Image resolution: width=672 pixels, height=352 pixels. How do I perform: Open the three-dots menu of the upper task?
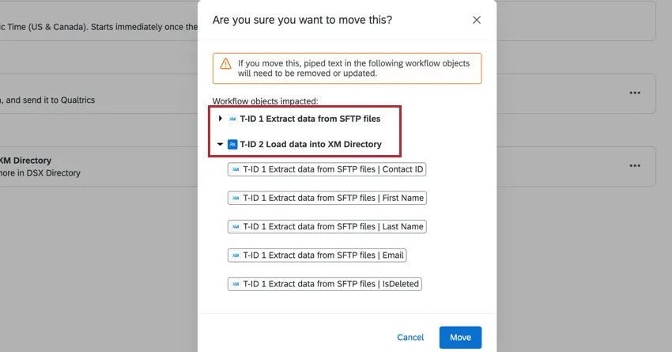tap(634, 93)
